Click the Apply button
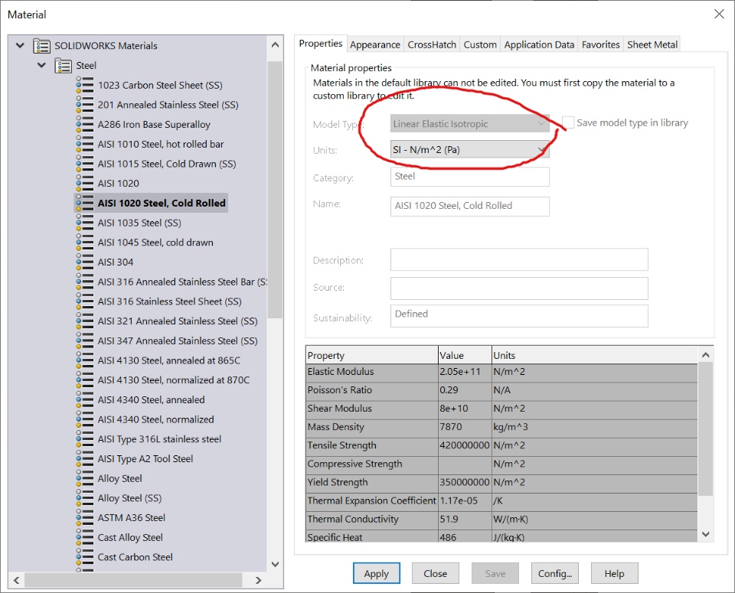 [377, 573]
